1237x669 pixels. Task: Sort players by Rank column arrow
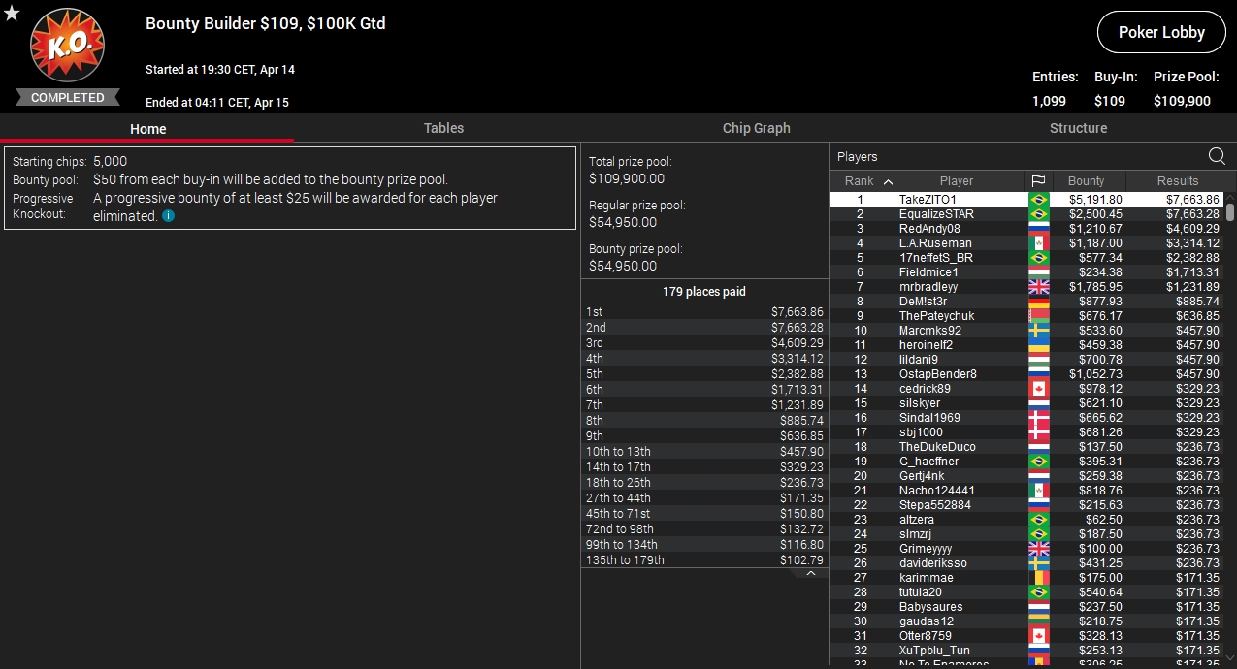pos(888,181)
